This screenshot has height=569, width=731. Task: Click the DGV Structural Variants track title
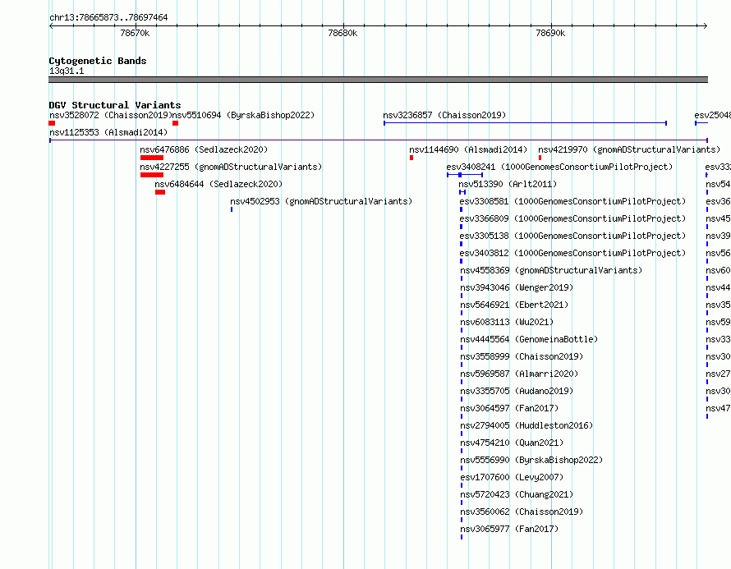(x=115, y=105)
